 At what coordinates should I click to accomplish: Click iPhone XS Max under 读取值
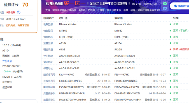point(123,24)
